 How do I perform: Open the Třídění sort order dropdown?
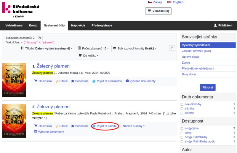pos(47,49)
